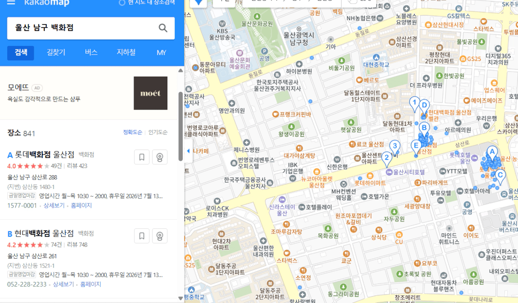This screenshot has height=303, width=518.
Task: Open the 롯데백화점 울산점 result title
Action: pos(45,155)
